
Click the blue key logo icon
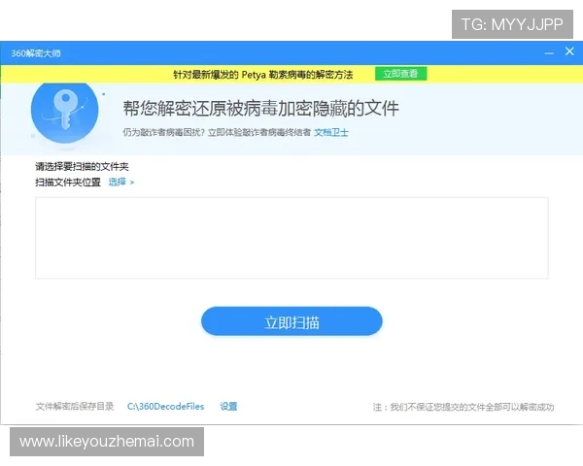tap(65, 113)
